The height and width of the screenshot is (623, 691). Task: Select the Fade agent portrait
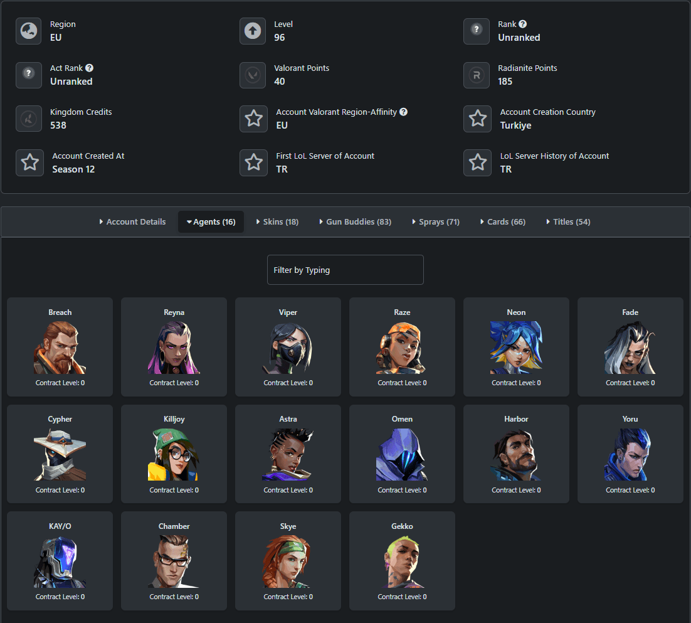(x=630, y=348)
